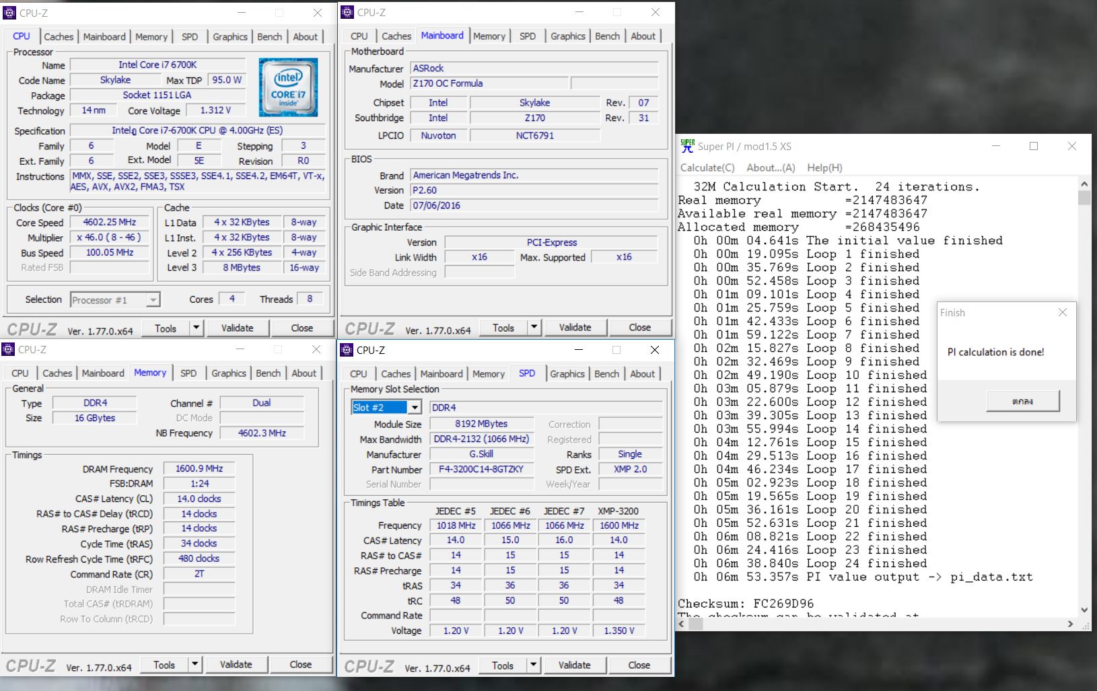Close the Finish dialog with X

[1063, 312]
